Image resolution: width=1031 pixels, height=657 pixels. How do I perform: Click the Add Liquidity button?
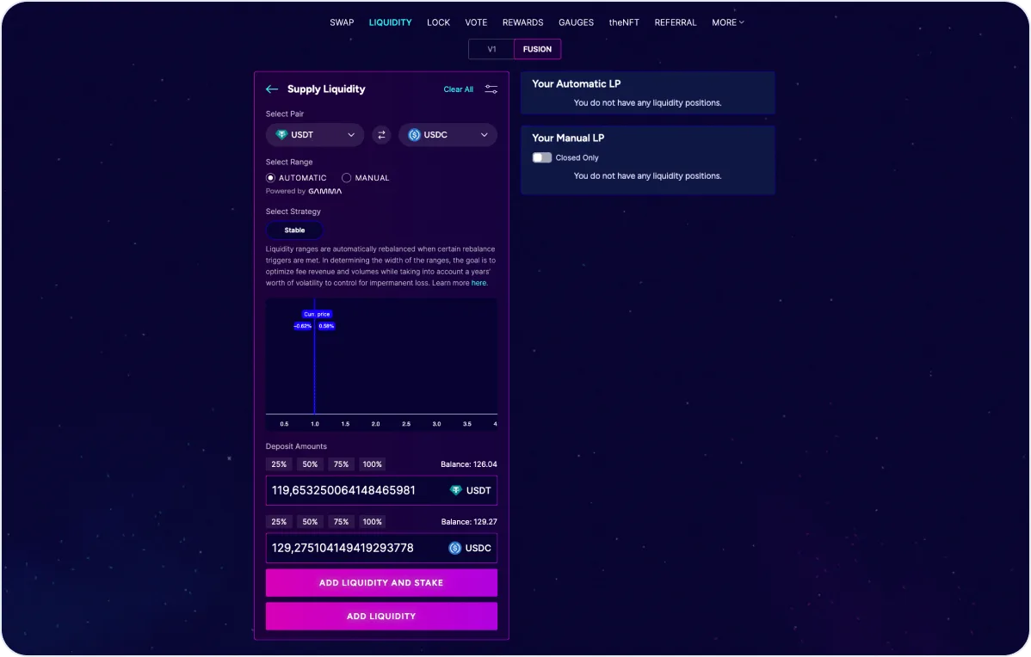pyautogui.click(x=381, y=617)
